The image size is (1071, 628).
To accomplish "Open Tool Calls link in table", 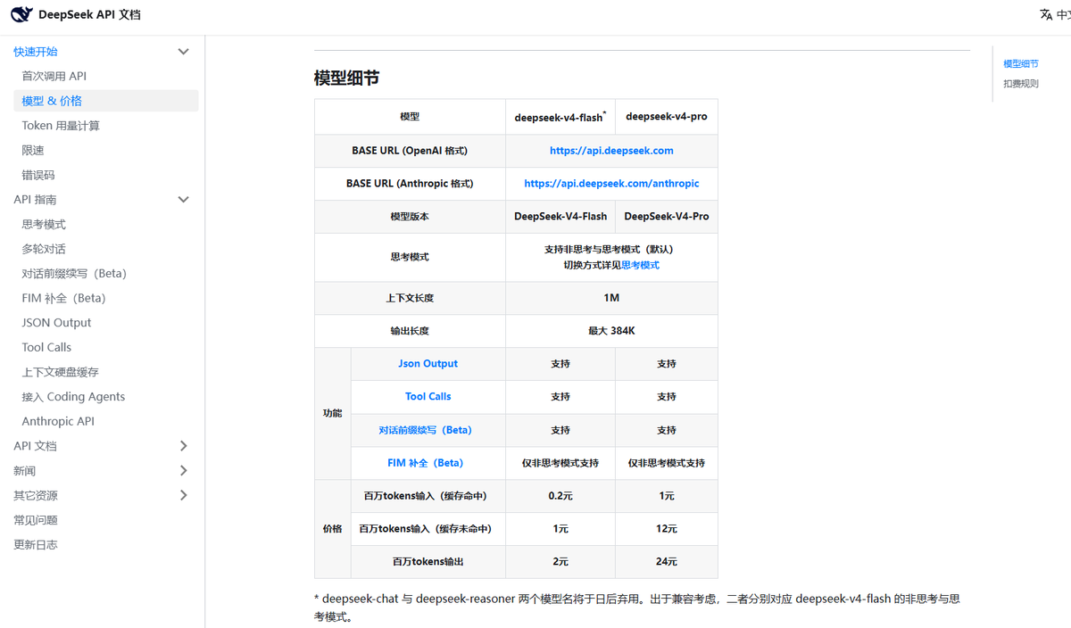I will click(428, 397).
